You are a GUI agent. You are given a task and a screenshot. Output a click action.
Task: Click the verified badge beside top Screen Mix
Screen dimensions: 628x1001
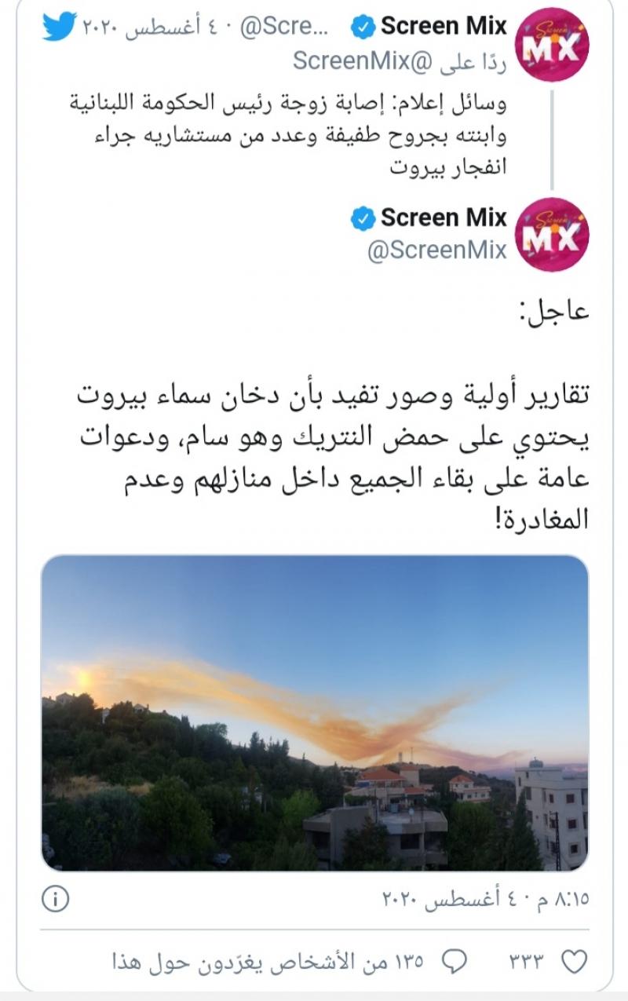pyautogui.click(x=362, y=27)
